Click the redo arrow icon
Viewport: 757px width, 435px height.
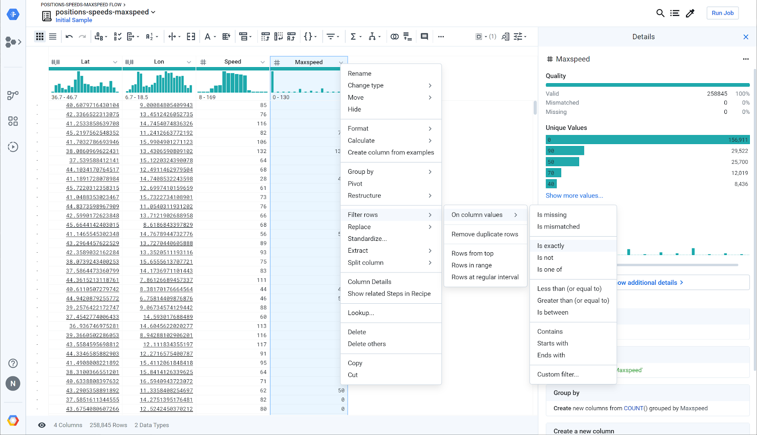[82, 36]
